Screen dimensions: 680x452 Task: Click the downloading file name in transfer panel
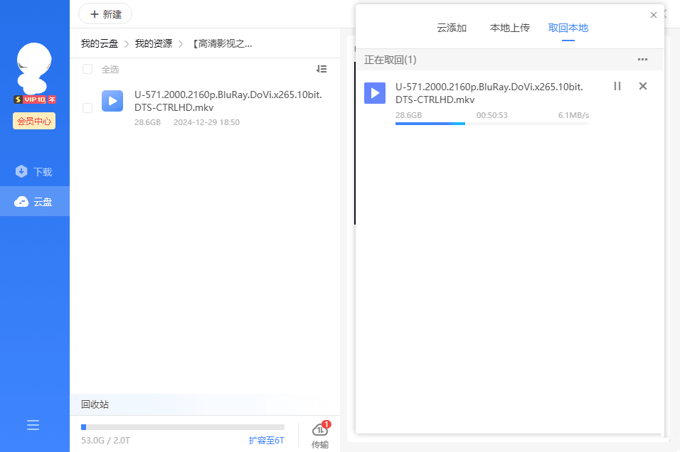pyautogui.click(x=489, y=93)
